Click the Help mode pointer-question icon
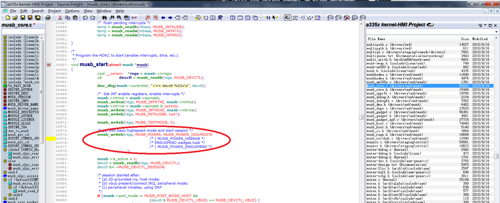 (x=275, y=18)
